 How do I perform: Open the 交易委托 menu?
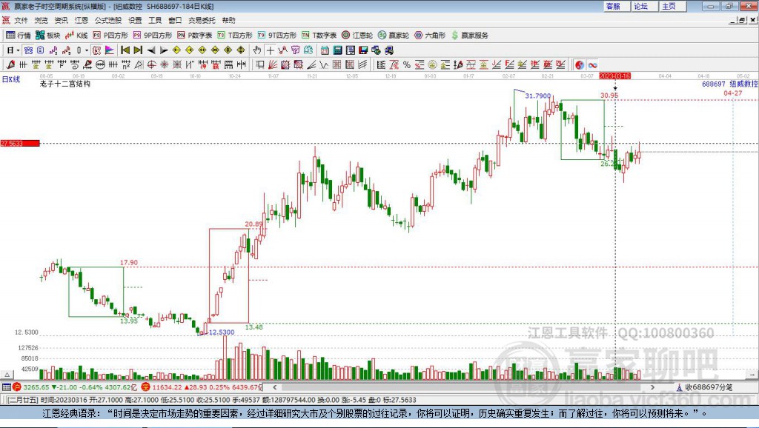[202, 20]
